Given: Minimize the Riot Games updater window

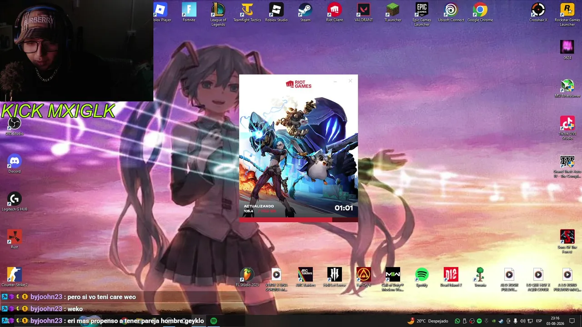Looking at the screenshot, I should coord(335,81).
